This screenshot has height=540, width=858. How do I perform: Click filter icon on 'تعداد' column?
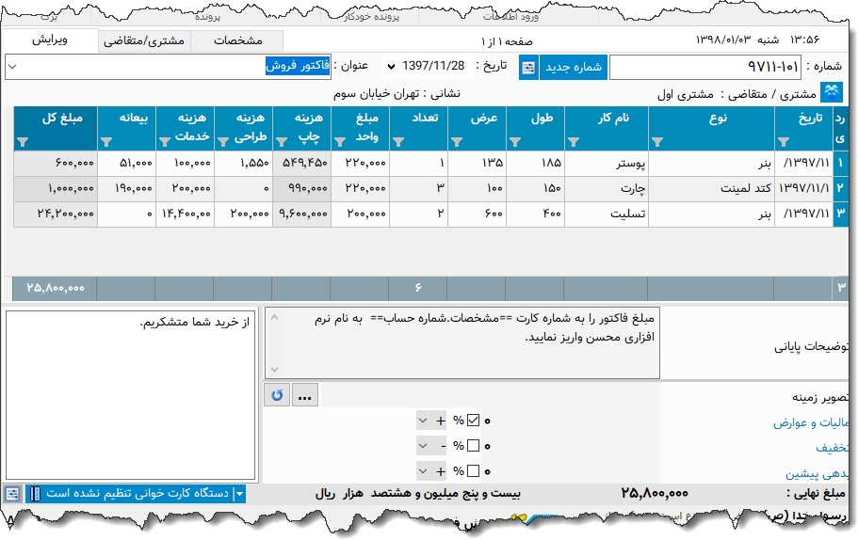(398, 142)
